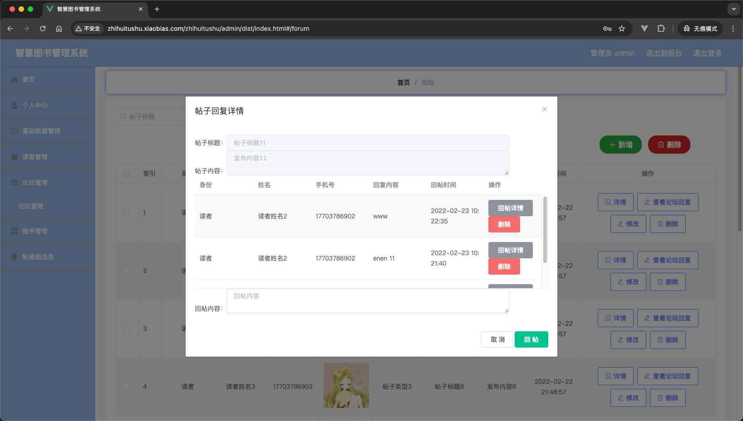The height and width of the screenshot is (421, 743).
Task: Click row 3 删除 button
Action: tap(668, 340)
